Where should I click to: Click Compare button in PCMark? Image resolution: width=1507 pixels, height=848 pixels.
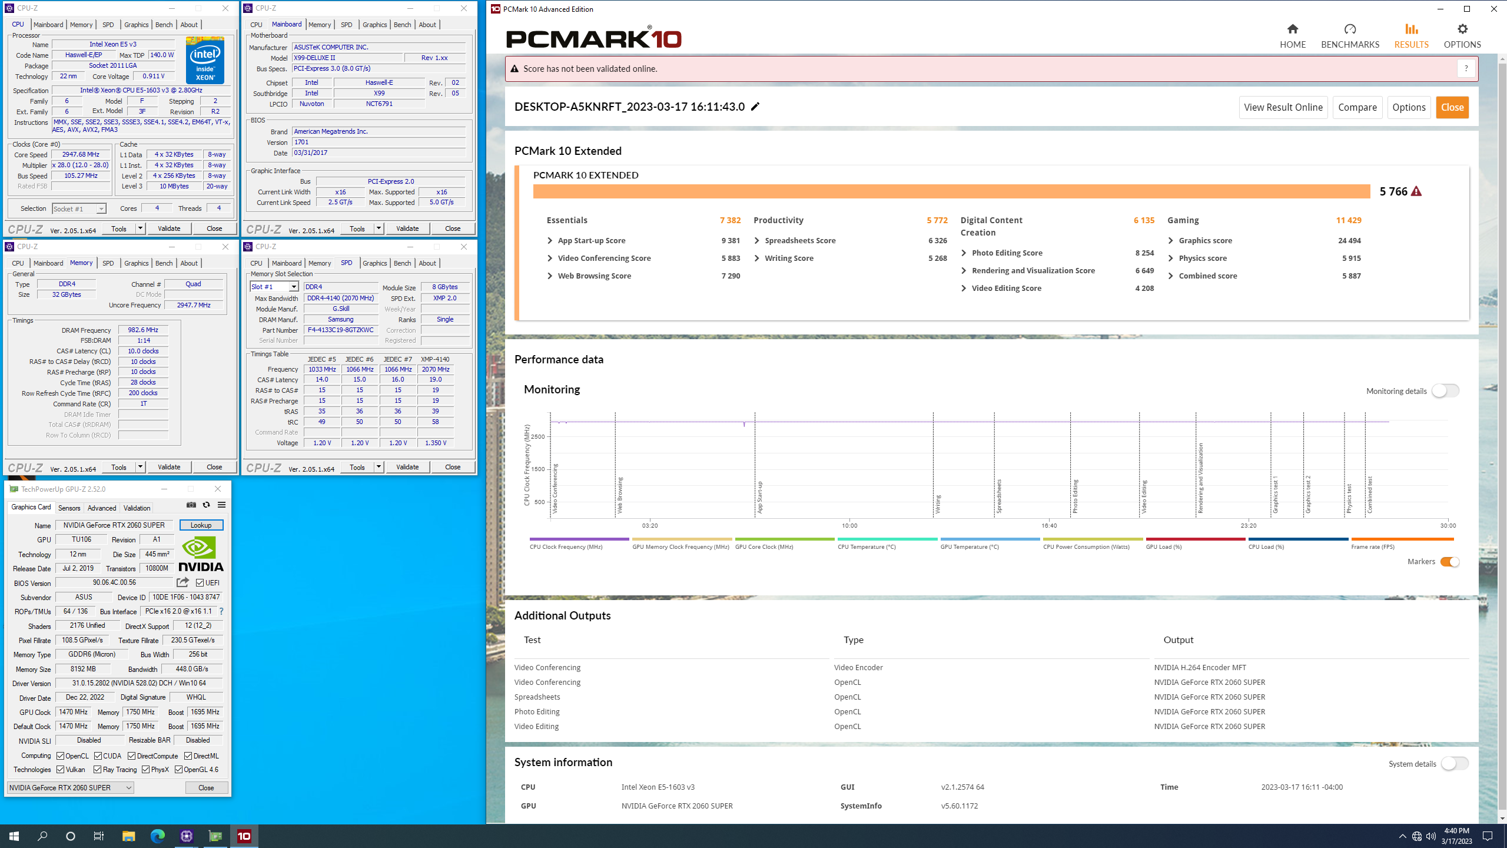pos(1357,107)
